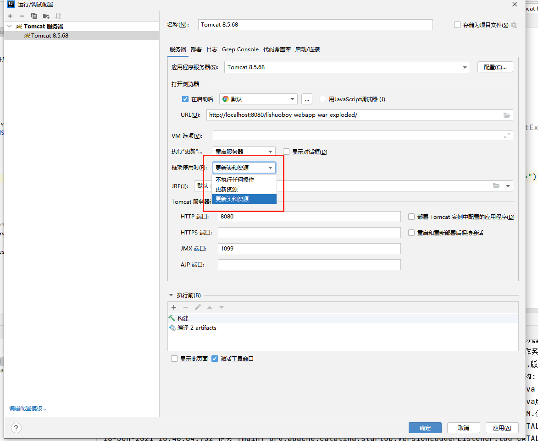Check 重启和重新部署后保持会话

pos(411,233)
